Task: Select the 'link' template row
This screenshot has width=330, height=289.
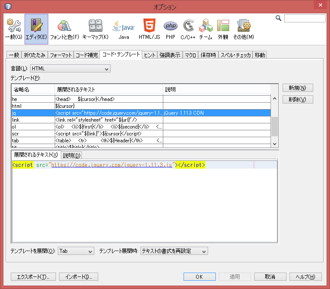Action: point(141,120)
